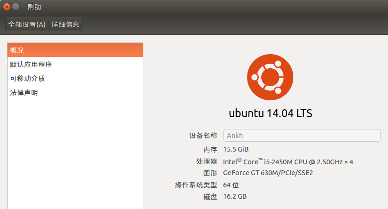Close the window with the red button
This screenshot has width=388, height=209.
point(7,7)
